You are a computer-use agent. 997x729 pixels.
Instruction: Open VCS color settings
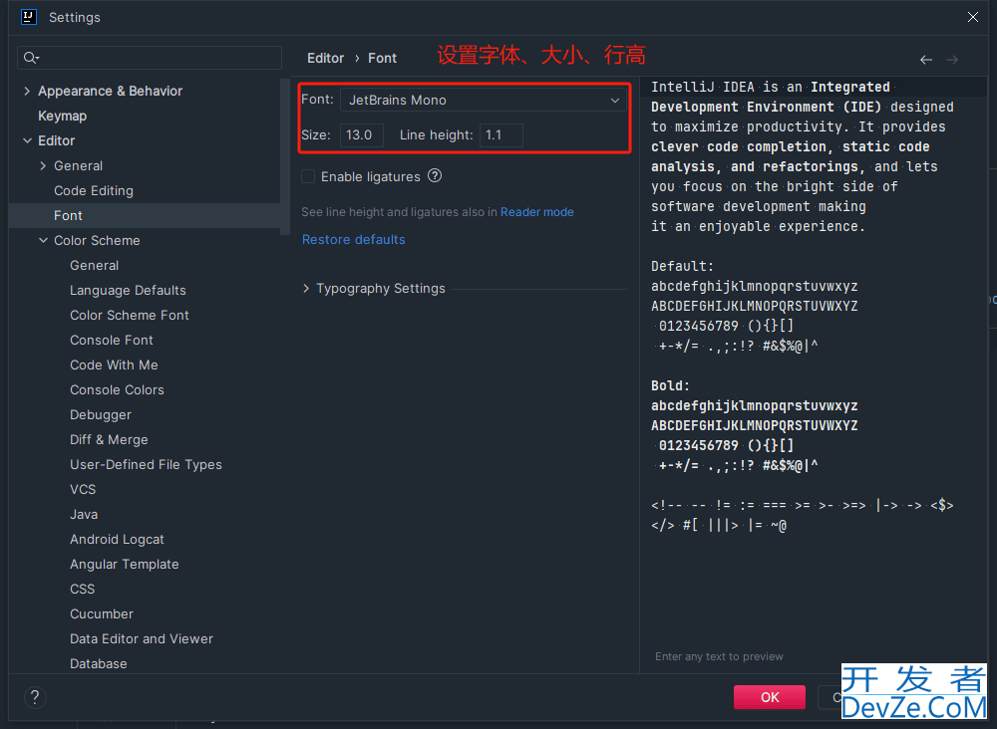(x=83, y=489)
